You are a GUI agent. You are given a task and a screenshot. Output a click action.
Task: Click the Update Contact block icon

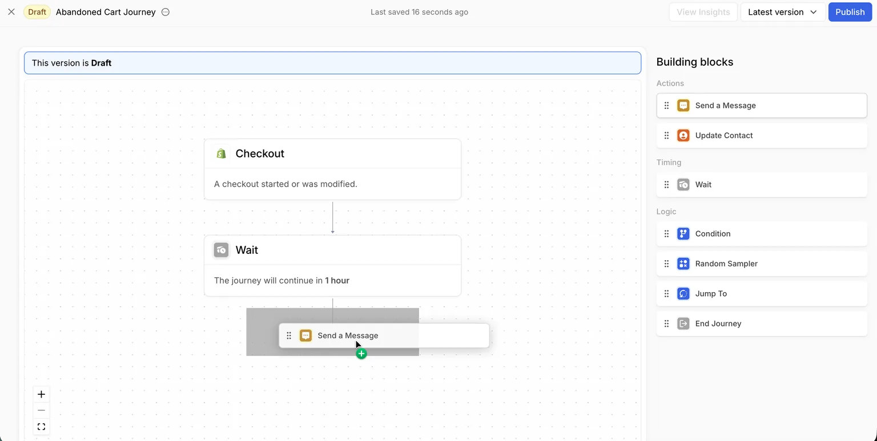click(x=683, y=135)
